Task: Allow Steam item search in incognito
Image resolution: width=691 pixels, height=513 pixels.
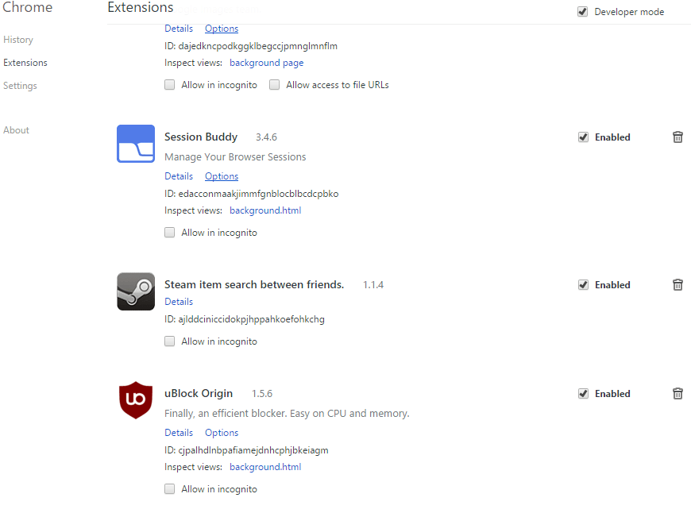Action: [170, 341]
